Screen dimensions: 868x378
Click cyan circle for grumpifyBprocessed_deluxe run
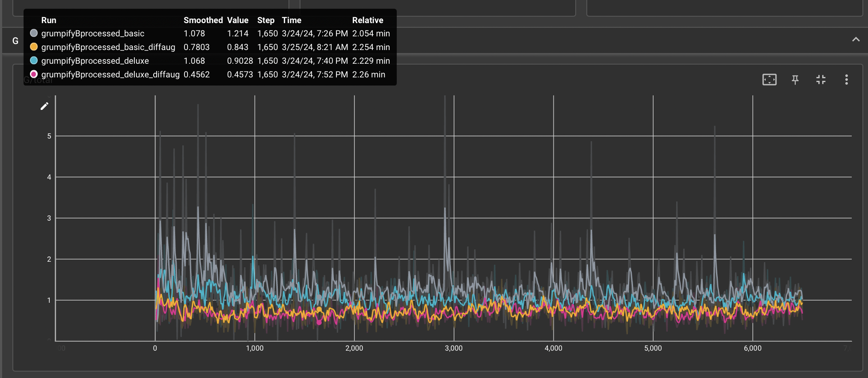point(34,60)
